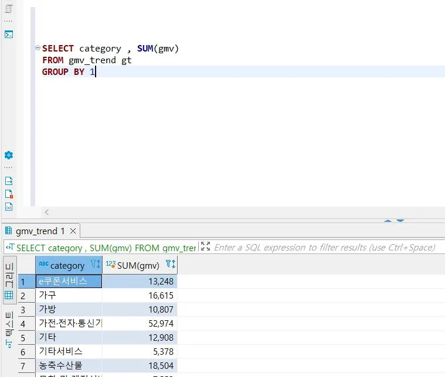Open filter/sort on SUM(gmv) column
The height and width of the screenshot is (377, 445).
pos(171,264)
